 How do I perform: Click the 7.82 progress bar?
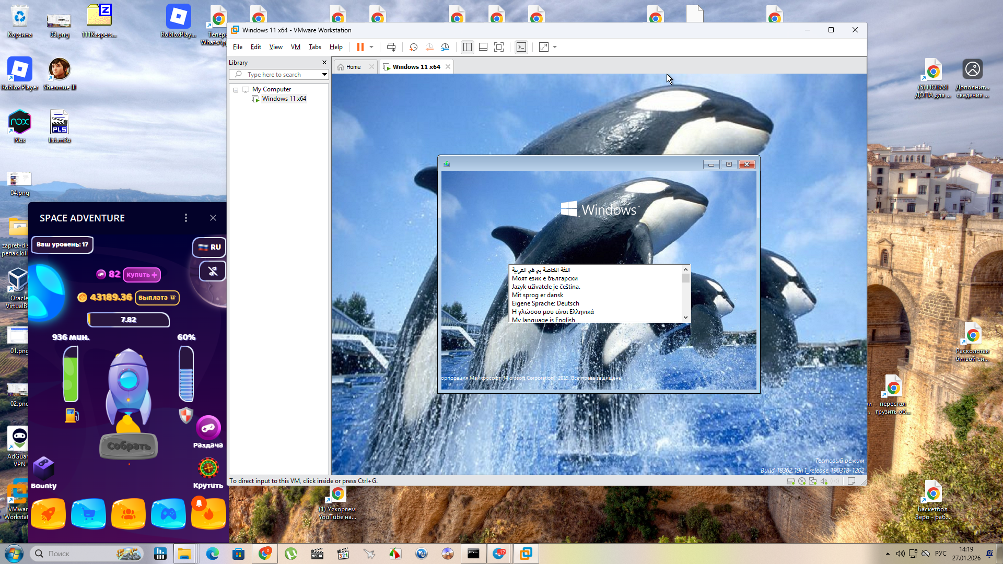coord(129,320)
